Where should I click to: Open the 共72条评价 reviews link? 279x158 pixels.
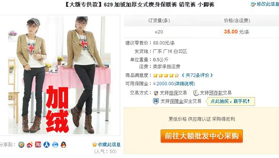[197, 75]
